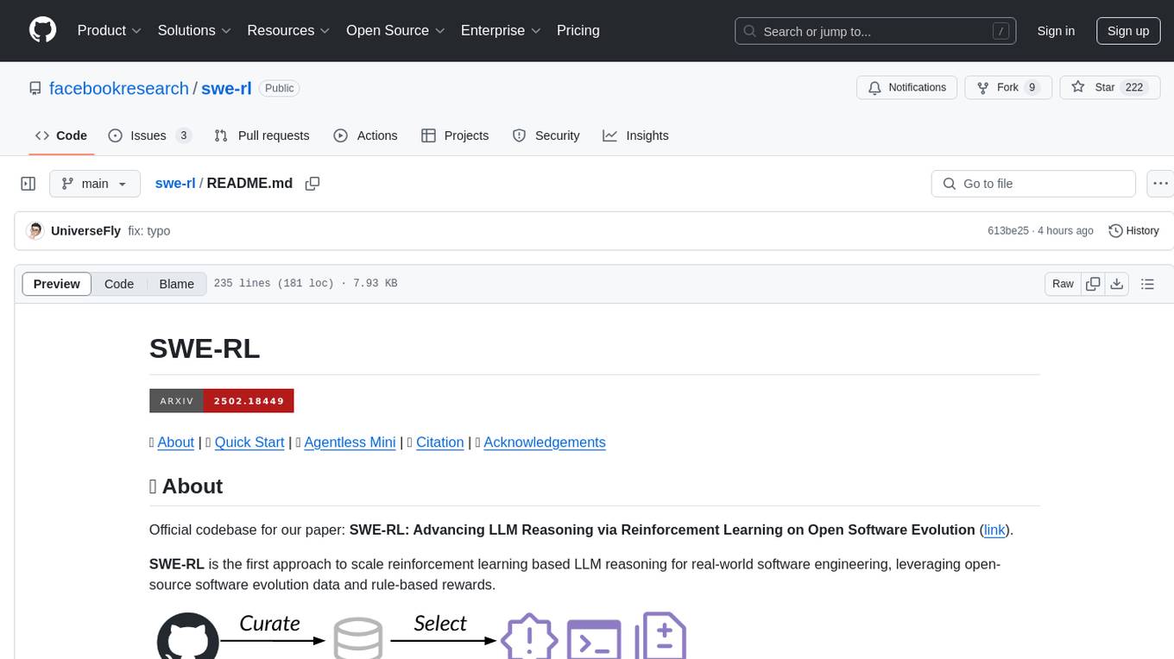Select the Code view toggle
The width and height of the screenshot is (1174, 659).
tap(119, 284)
